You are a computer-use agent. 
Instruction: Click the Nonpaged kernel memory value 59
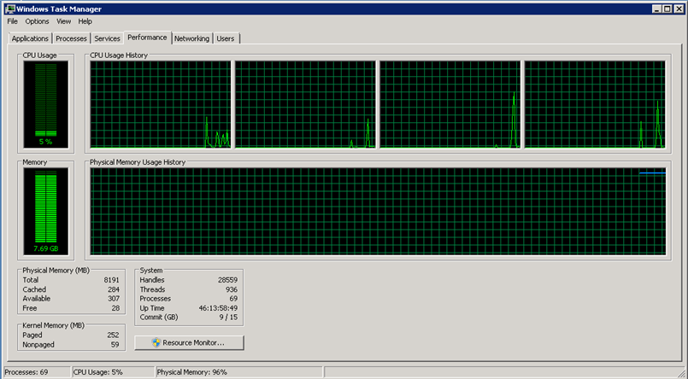[115, 345]
